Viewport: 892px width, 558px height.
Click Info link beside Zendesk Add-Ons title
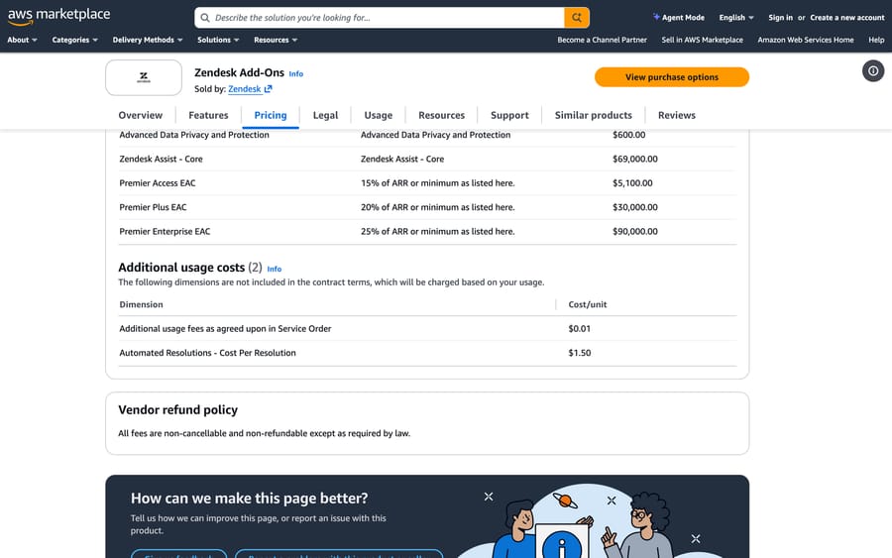click(x=295, y=74)
